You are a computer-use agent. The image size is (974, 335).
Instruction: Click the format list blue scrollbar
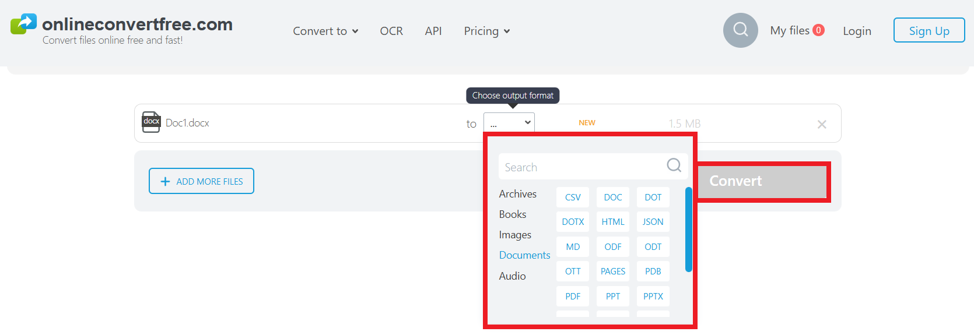pos(689,230)
